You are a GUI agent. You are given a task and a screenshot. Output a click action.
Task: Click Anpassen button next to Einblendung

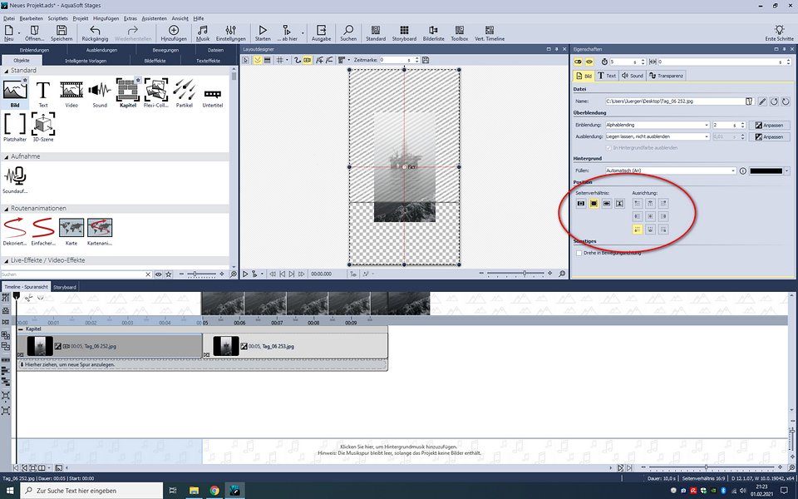pyautogui.click(x=769, y=125)
